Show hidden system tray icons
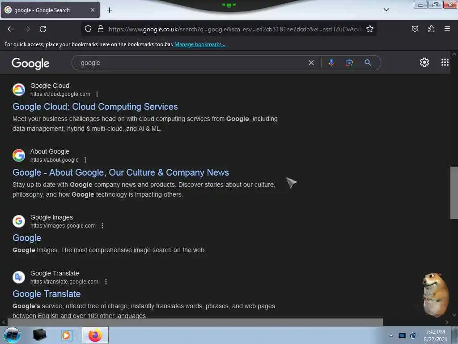Screen dimensions: 458x344 tap(391, 335)
